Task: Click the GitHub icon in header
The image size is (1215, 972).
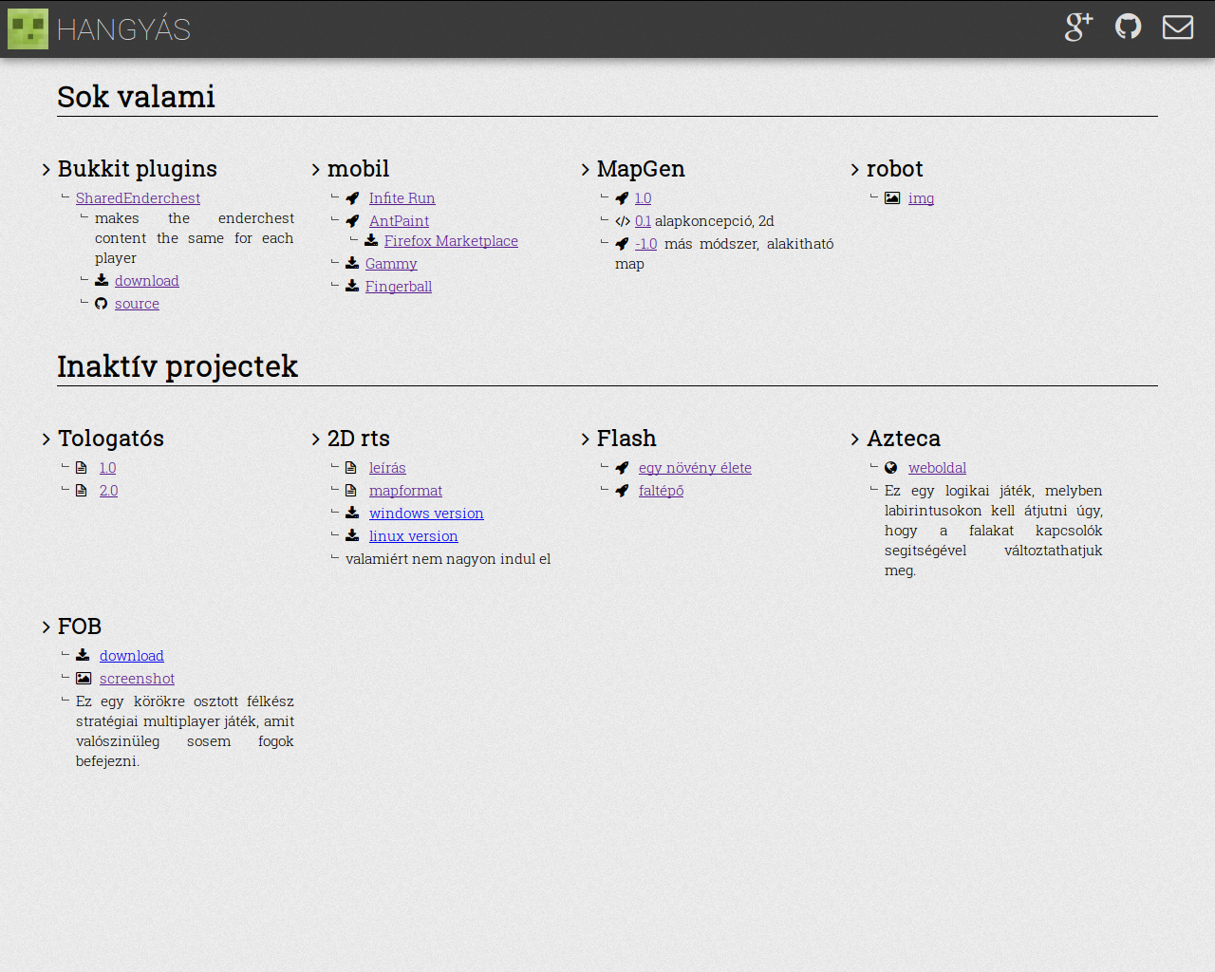Action: (x=1128, y=28)
